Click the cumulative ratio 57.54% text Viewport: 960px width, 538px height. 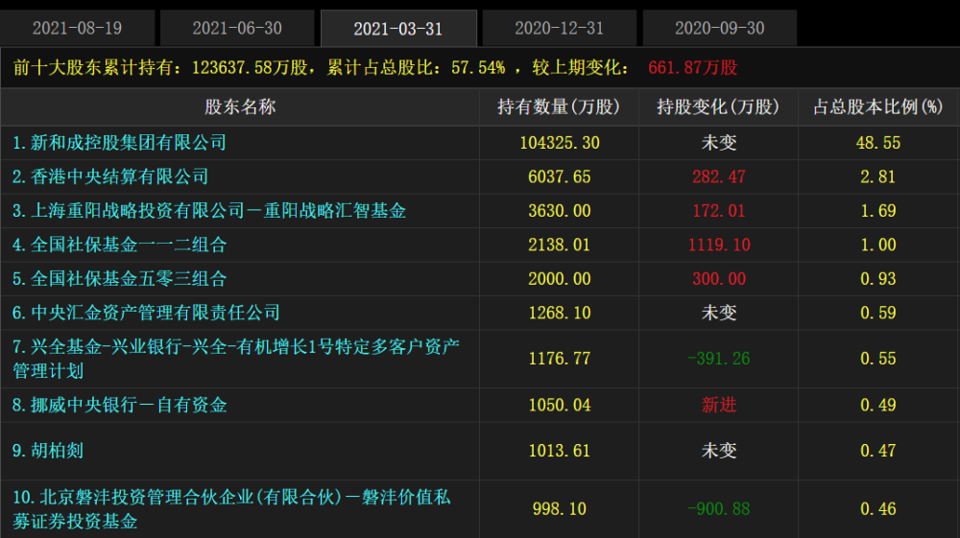[478, 67]
